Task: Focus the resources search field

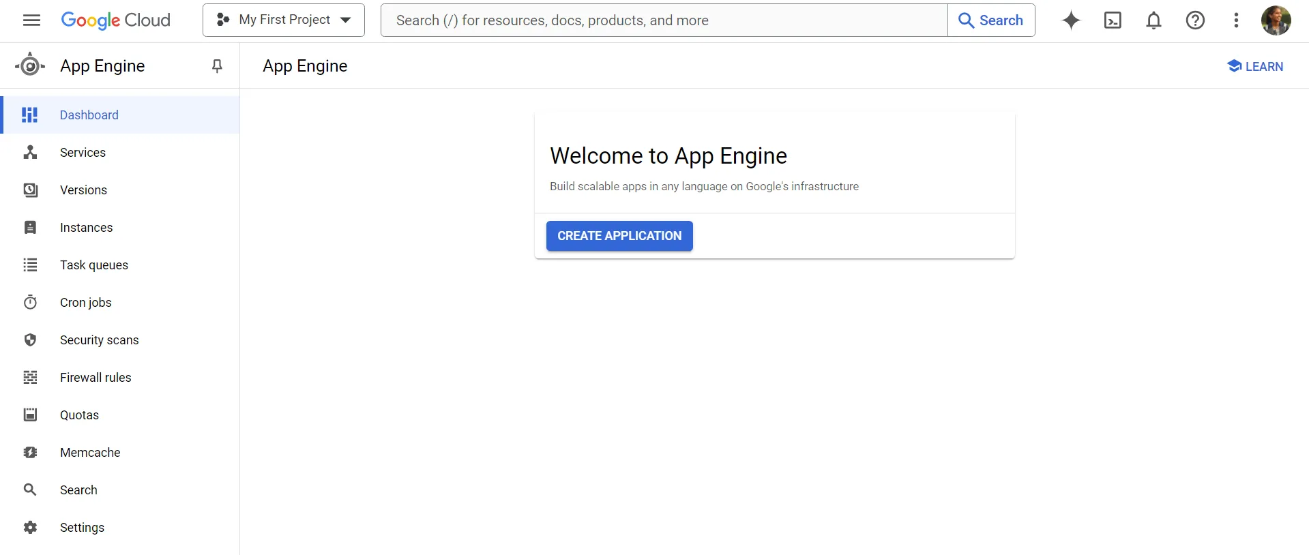Action: (664, 20)
